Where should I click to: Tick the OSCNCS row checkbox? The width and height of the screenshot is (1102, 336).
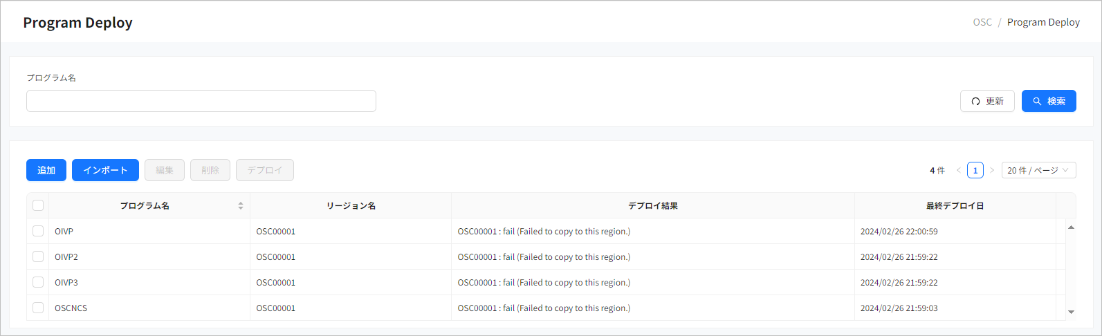38,308
